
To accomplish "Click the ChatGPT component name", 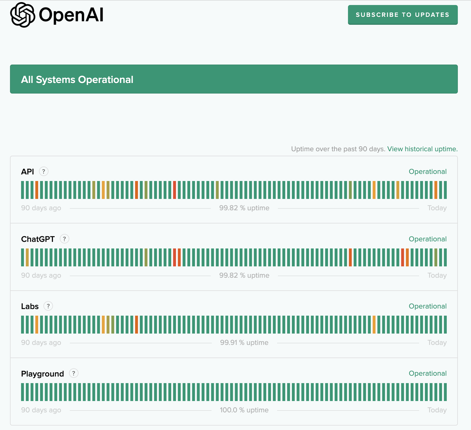I will pyautogui.click(x=38, y=239).
